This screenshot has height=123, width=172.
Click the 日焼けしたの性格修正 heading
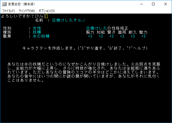click(107, 28)
